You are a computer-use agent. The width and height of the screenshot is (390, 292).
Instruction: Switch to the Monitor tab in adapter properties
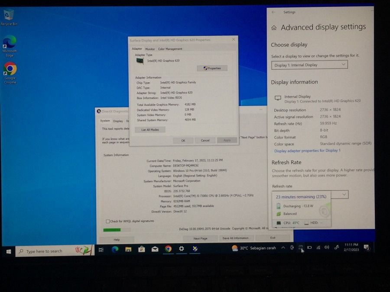149,48
